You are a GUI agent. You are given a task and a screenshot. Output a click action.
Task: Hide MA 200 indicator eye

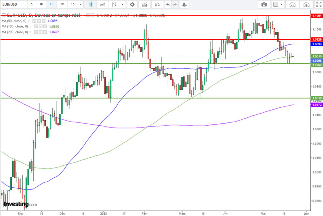coord(36,32)
